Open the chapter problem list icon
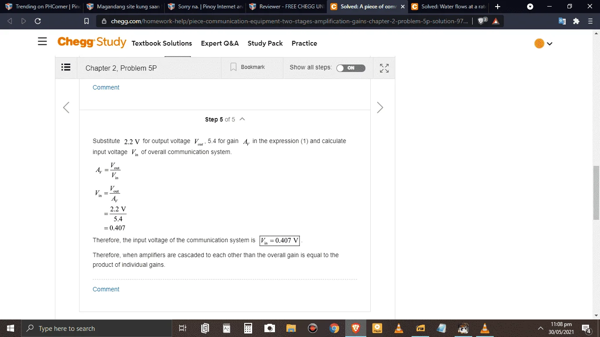The image size is (600, 337). pos(66,68)
